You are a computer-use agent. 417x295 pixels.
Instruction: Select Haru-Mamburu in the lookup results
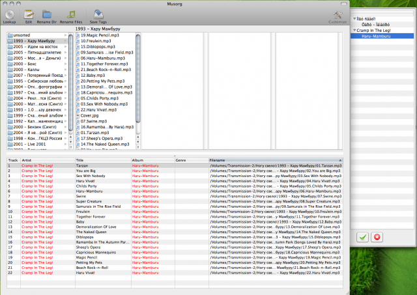tap(382, 36)
